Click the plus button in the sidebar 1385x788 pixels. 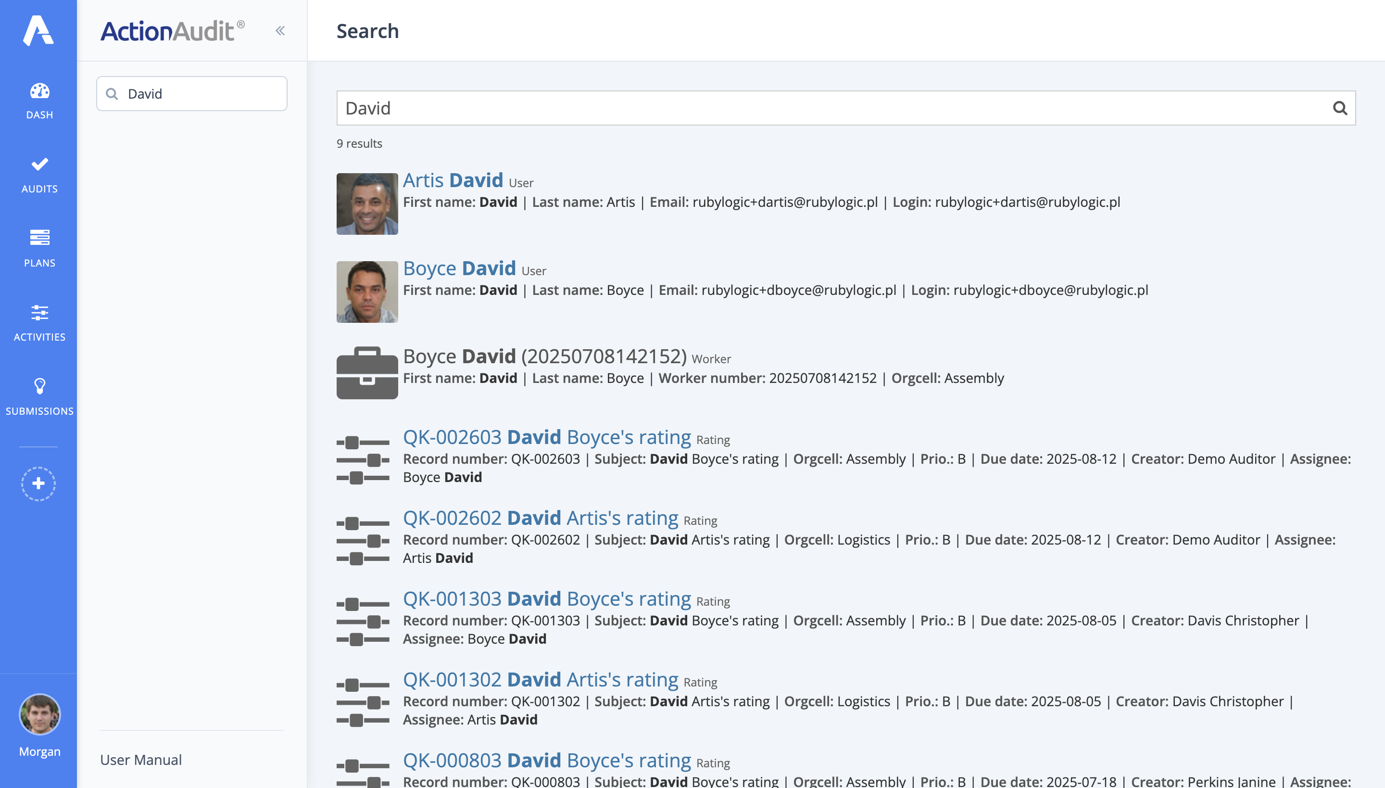[38, 484]
